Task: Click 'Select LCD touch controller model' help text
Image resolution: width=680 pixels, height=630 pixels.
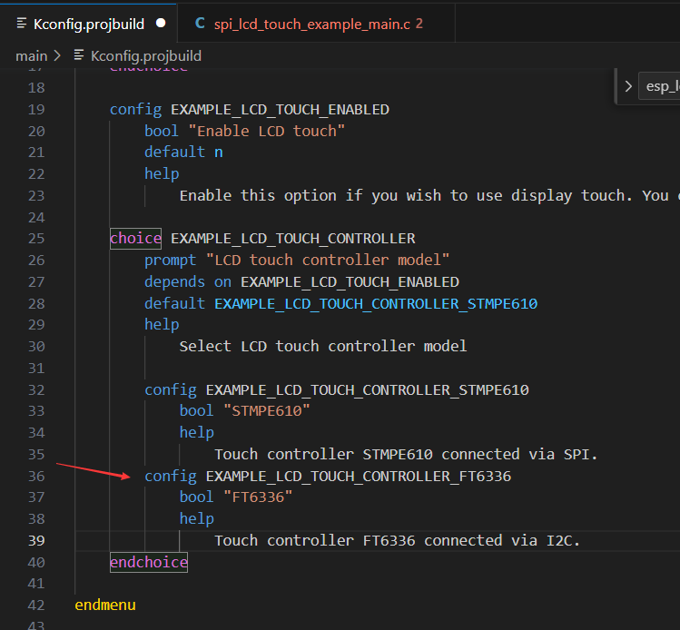Action: [x=323, y=347]
